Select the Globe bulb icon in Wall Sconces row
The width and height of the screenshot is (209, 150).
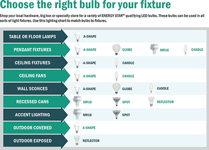(116, 88)
